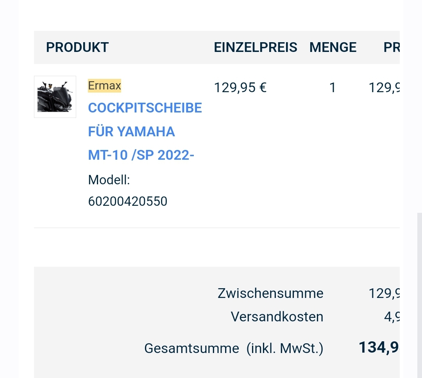Select the unit price 129,95 €
Image resolution: width=422 pixels, height=378 pixels.
[240, 88]
